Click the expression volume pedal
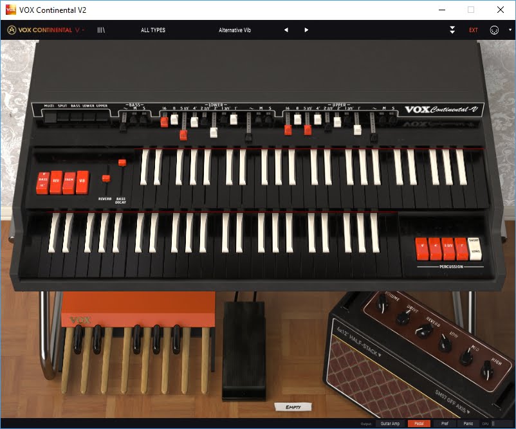The height and width of the screenshot is (429, 516). click(244, 351)
